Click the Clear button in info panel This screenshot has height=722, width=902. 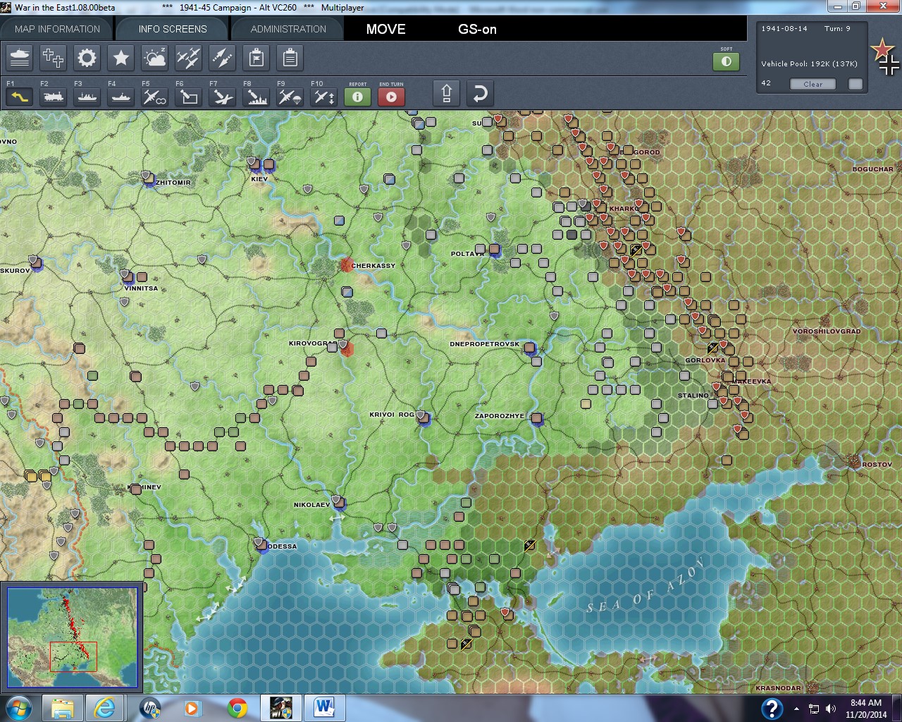tap(813, 84)
